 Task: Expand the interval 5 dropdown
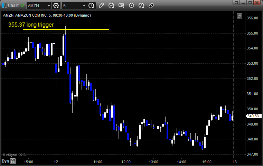pyautogui.click(x=84, y=6)
